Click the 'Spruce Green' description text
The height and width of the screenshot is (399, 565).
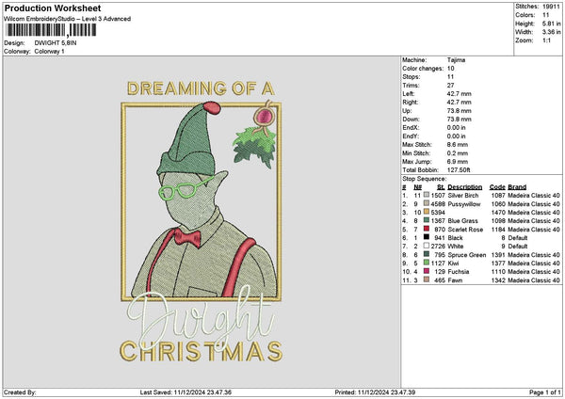(x=467, y=255)
